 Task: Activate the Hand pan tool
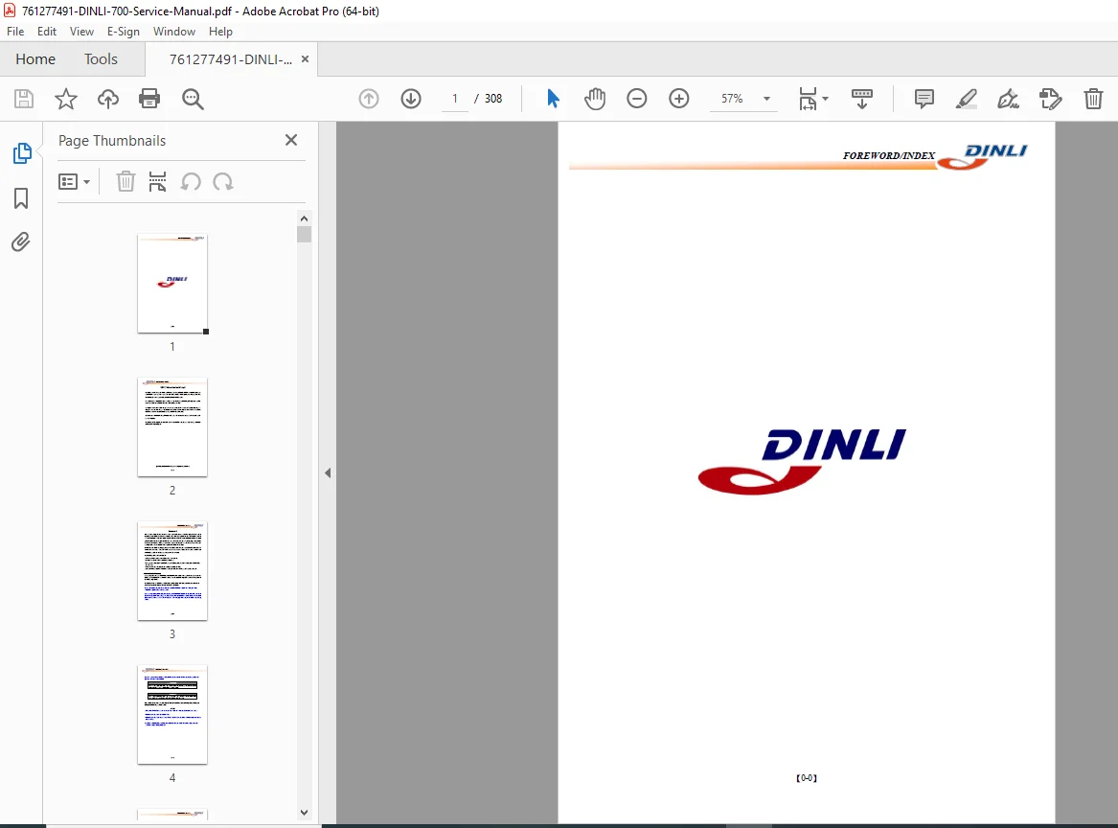[595, 99]
